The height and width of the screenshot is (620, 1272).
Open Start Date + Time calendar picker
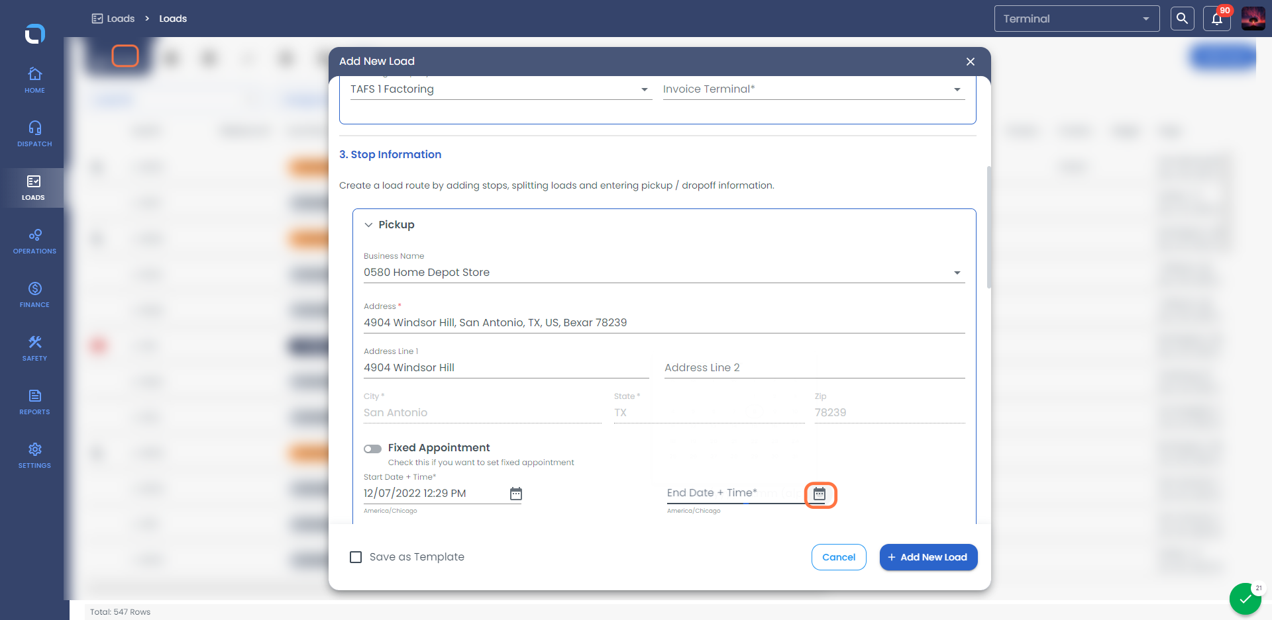click(x=516, y=494)
